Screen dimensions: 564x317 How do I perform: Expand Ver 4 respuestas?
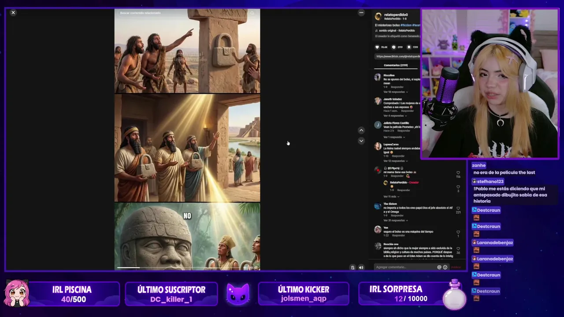pos(395,116)
